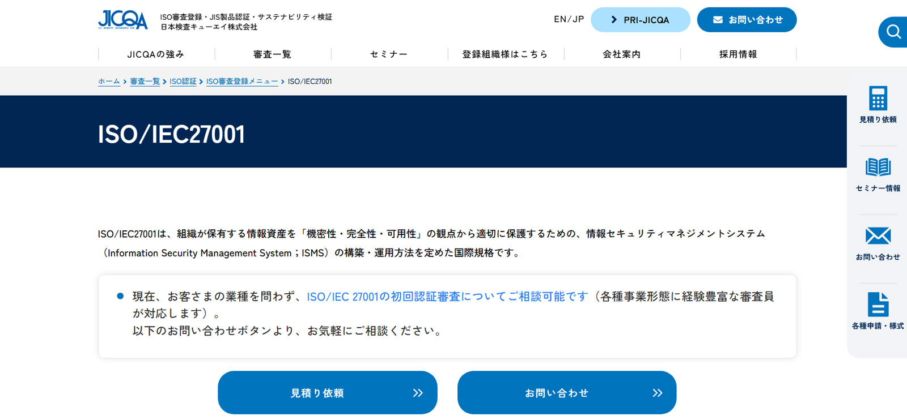
Task: Switch language via EN/JP link
Action: click(569, 19)
